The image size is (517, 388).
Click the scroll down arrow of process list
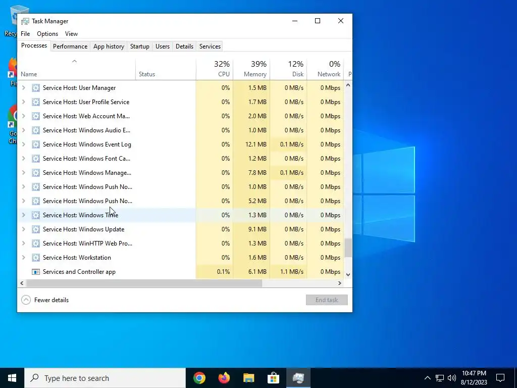pyautogui.click(x=348, y=274)
